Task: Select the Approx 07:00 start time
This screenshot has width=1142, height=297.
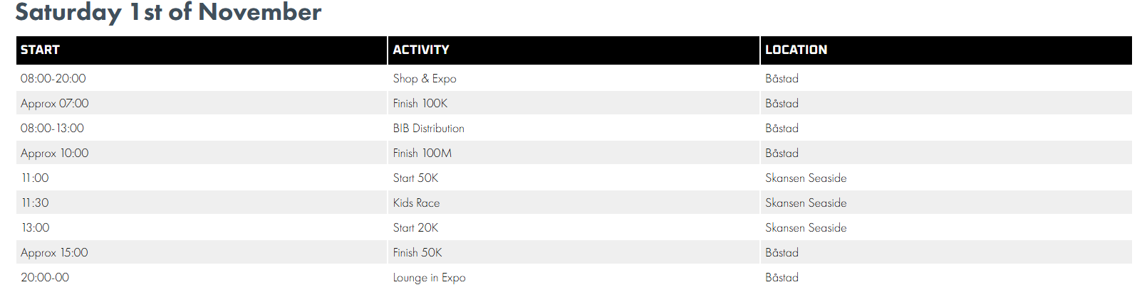Action: 55,104
